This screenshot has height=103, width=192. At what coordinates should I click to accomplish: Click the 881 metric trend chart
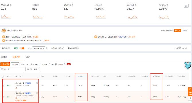(x=38, y=17)
